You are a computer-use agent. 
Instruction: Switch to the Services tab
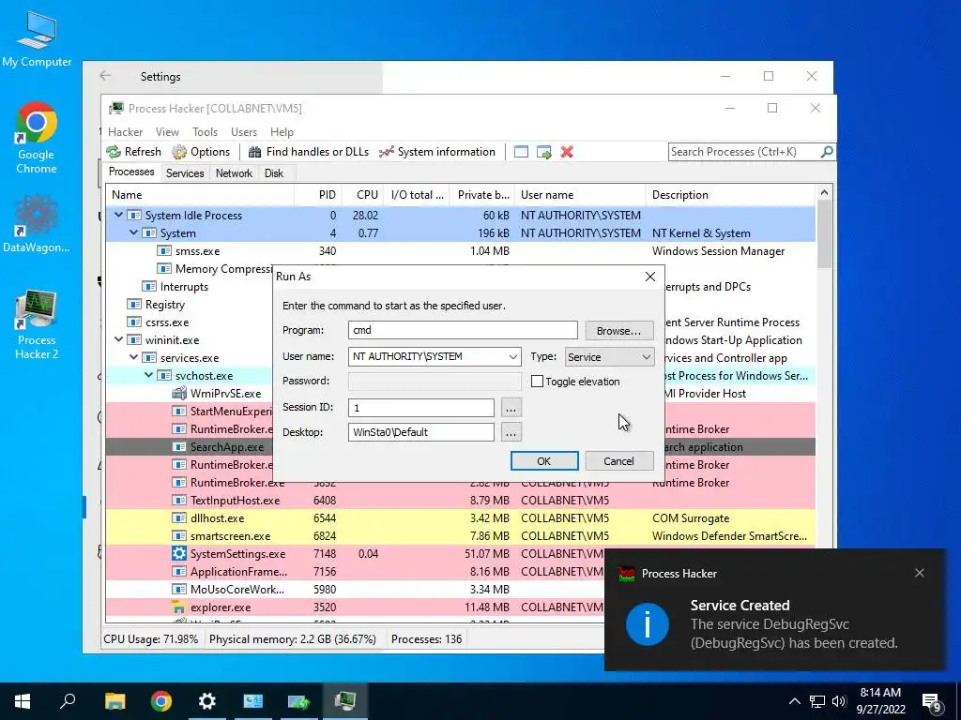[x=185, y=173]
